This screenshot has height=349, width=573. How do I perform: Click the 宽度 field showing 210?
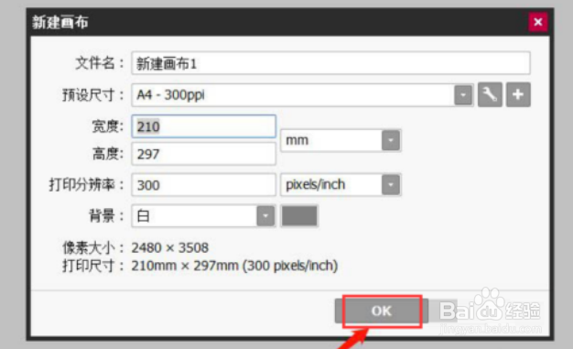[203, 126]
